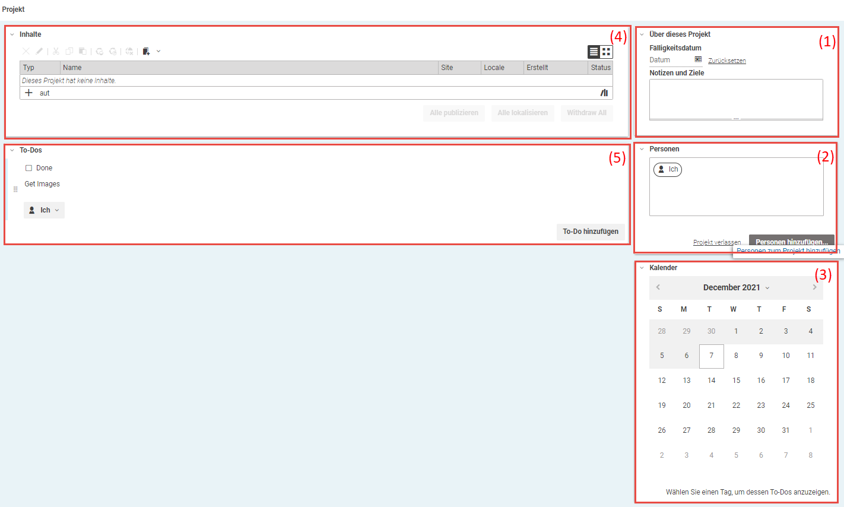The height and width of the screenshot is (507, 844).
Task: Switch Inhalte to thumbnail grid view
Action: click(x=606, y=52)
